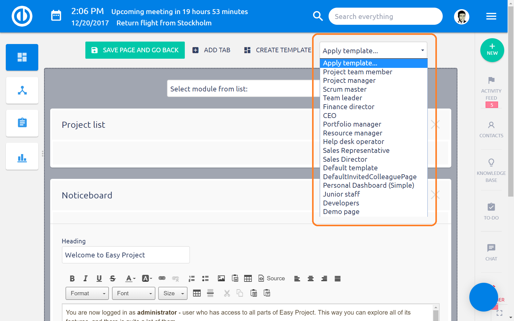Click the Apply template dropdown box
The image size is (514, 321).
pos(373,50)
